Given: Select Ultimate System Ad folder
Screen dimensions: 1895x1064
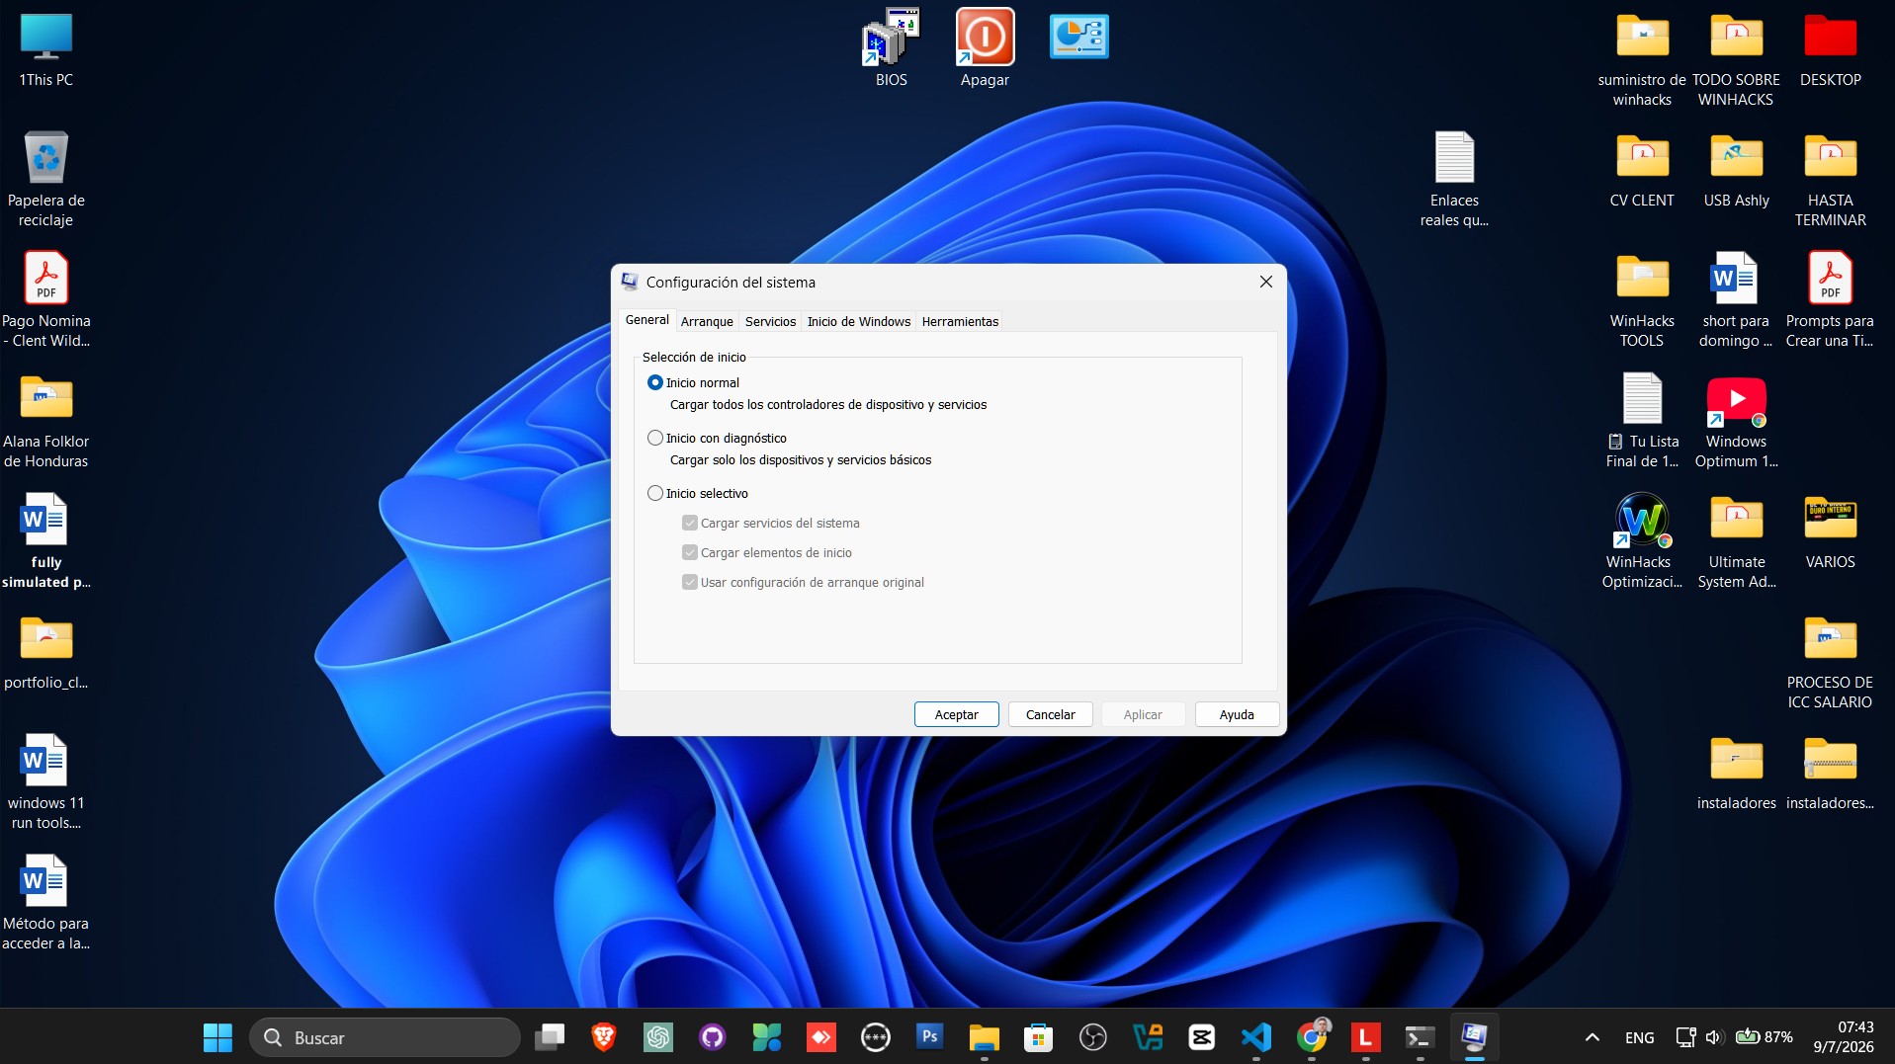Looking at the screenshot, I should point(1736,539).
